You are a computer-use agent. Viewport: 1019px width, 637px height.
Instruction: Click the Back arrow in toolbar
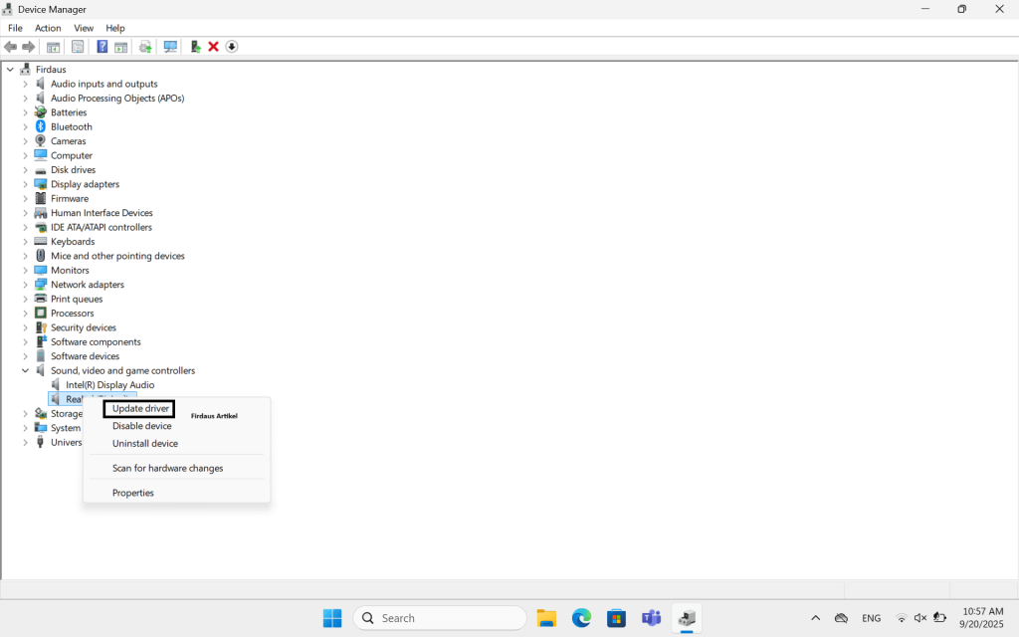coord(10,47)
